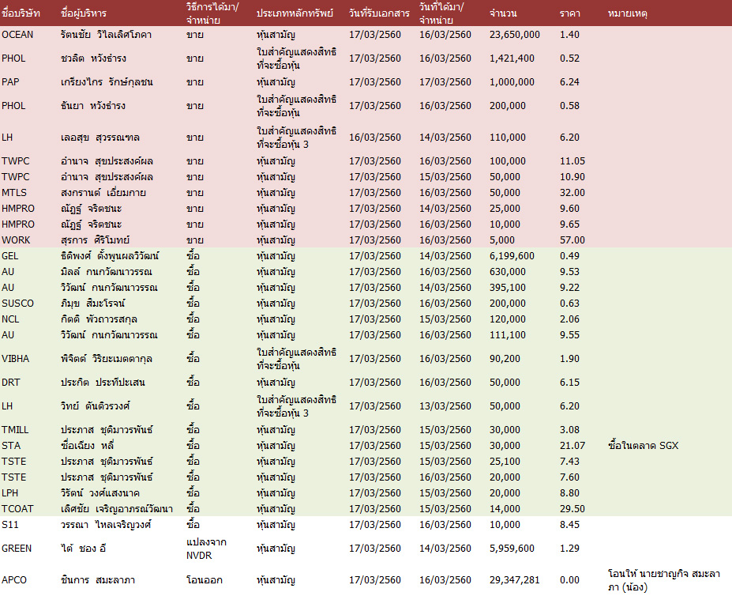Select the TMILL company cell
This screenshot has width=732, height=596.
click(x=15, y=429)
